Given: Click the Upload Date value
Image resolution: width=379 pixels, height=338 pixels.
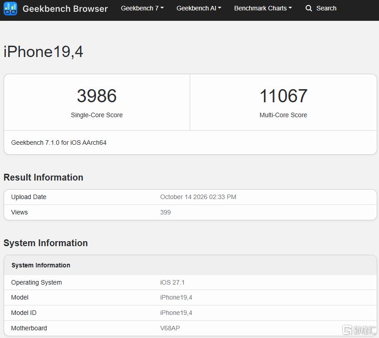Looking at the screenshot, I should click(x=198, y=197).
